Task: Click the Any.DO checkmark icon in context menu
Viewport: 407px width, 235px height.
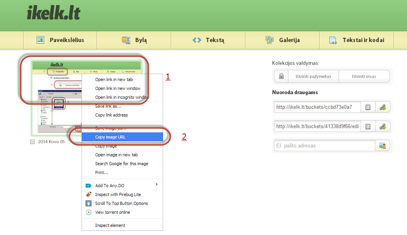Action: pos(89,186)
